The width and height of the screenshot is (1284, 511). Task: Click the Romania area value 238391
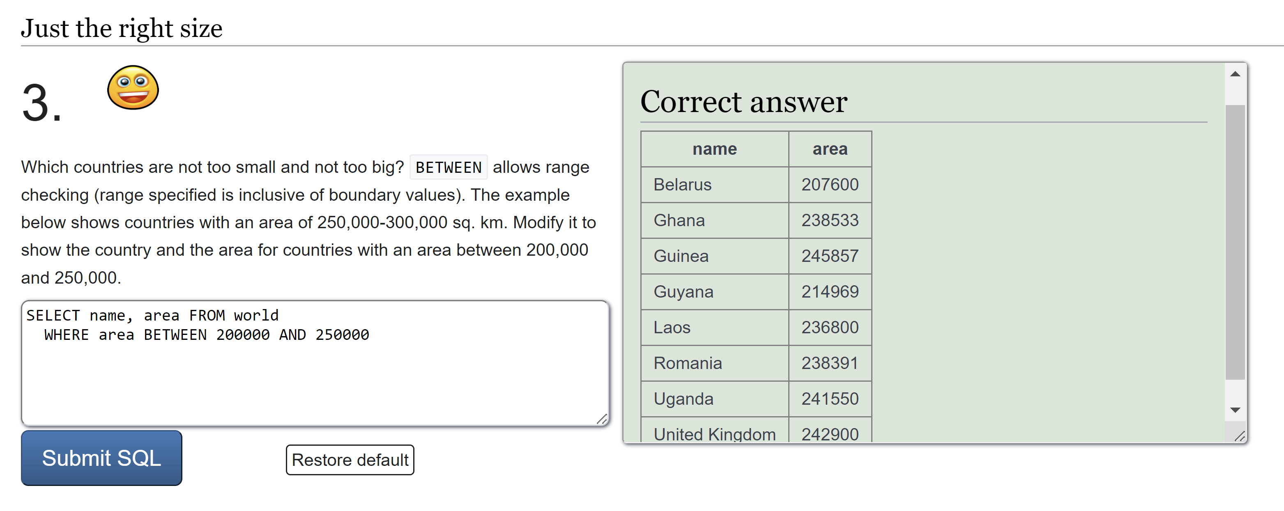[x=829, y=363]
